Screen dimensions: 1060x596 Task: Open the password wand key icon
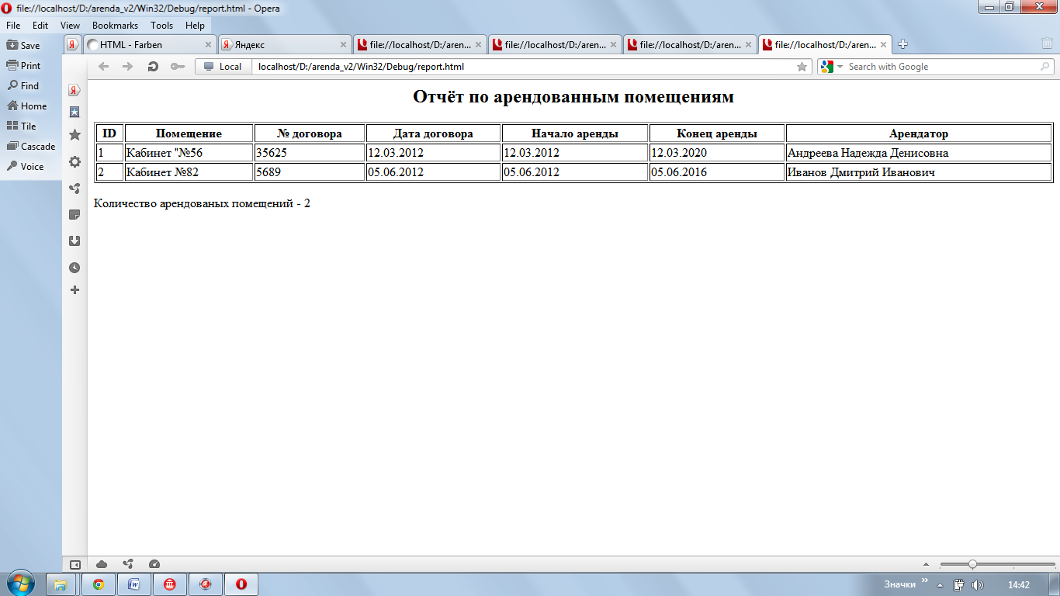[x=178, y=67]
